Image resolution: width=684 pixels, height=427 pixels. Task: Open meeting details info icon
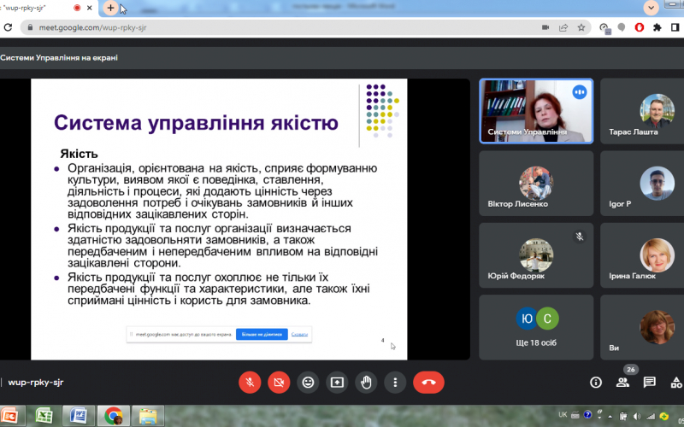pyautogui.click(x=595, y=383)
